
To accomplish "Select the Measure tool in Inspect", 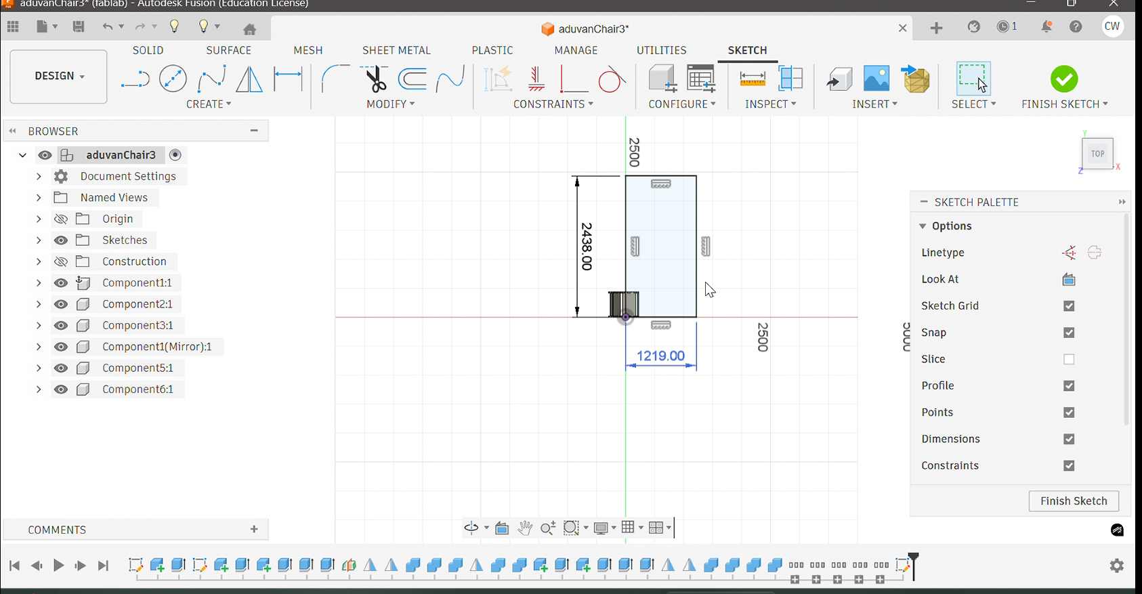I will coord(753,79).
